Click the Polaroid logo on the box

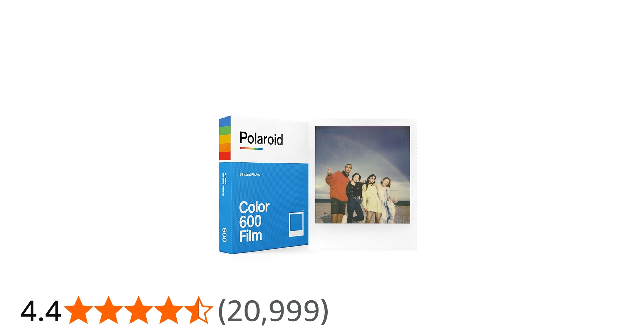(261, 138)
